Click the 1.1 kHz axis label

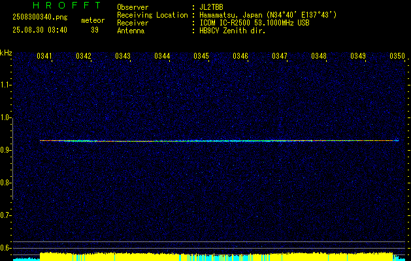click(5, 85)
